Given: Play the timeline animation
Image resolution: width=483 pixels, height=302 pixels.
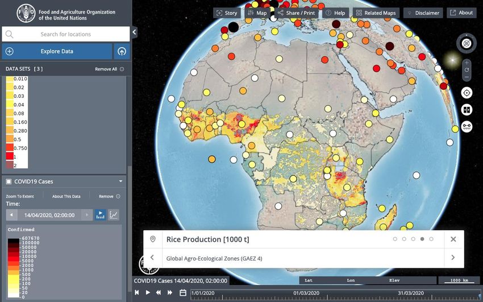Looking at the screenshot, I should pyautogui.click(x=148, y=292).
